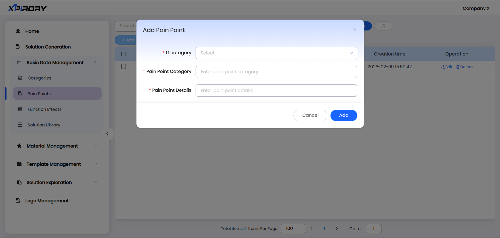
Task: Click the refresh icon button near search
Action: (x=384, y=26)
